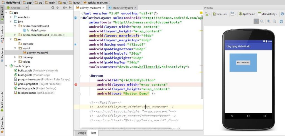Click the Zoom In magnifier icon
Screen dimensions: 285x136
point(269,21)
